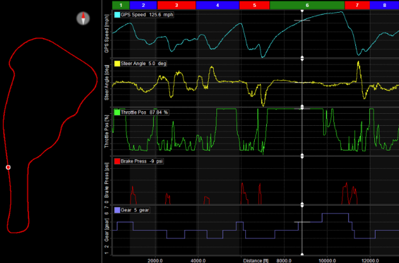Image resolution: width=399 pixels, height=263 pixels.
Task: Click the long green segment 6 bar
Action: pyautogui.click(x=307, y=4)
